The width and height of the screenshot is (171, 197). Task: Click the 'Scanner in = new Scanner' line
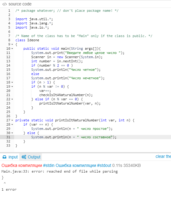[67, 57]
